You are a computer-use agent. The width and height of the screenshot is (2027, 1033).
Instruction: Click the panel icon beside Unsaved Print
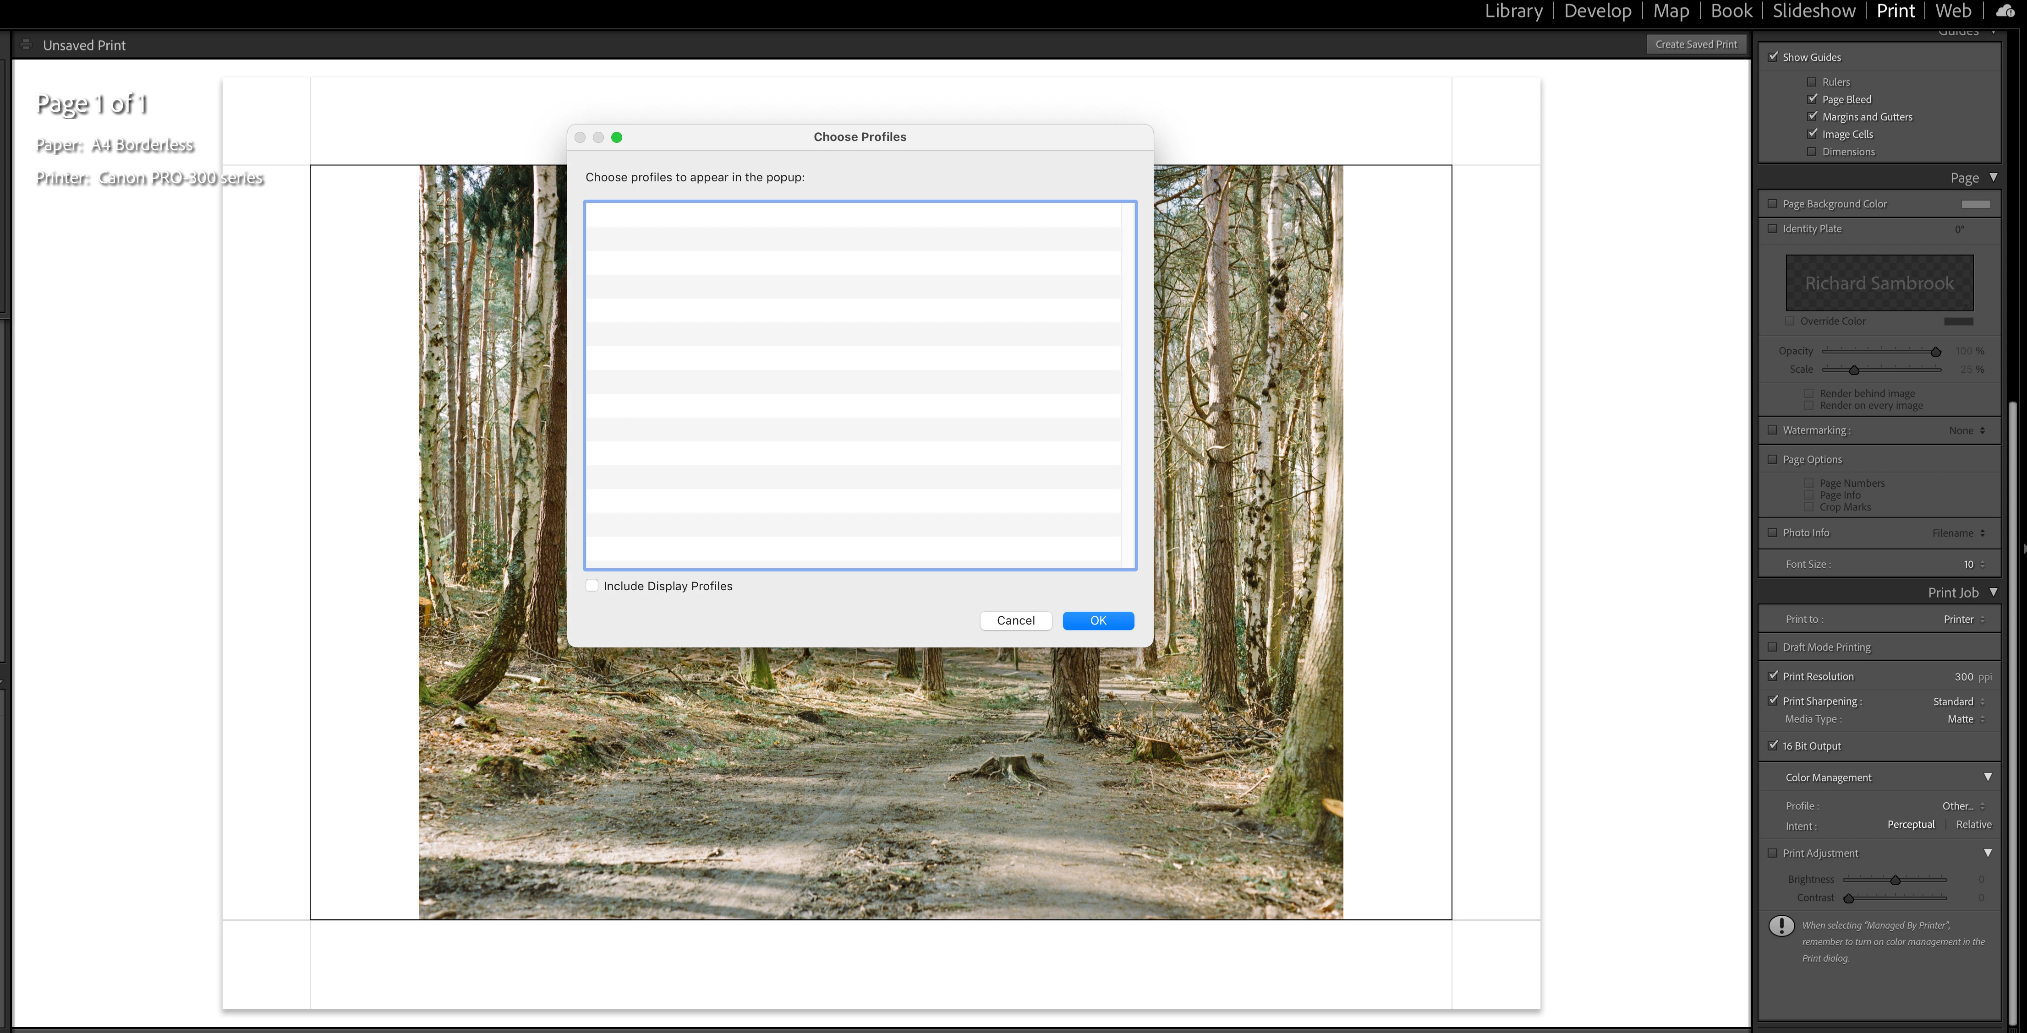26,45
